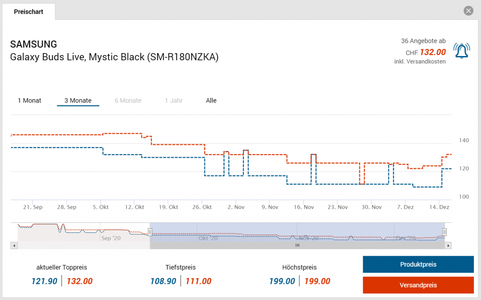Close the Preischart dialog with X
The width and height of the screenshot is (481, 300).
click(468, 11)
